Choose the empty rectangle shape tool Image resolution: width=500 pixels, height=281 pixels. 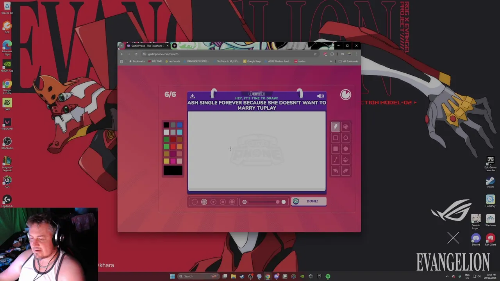[335, 138]
